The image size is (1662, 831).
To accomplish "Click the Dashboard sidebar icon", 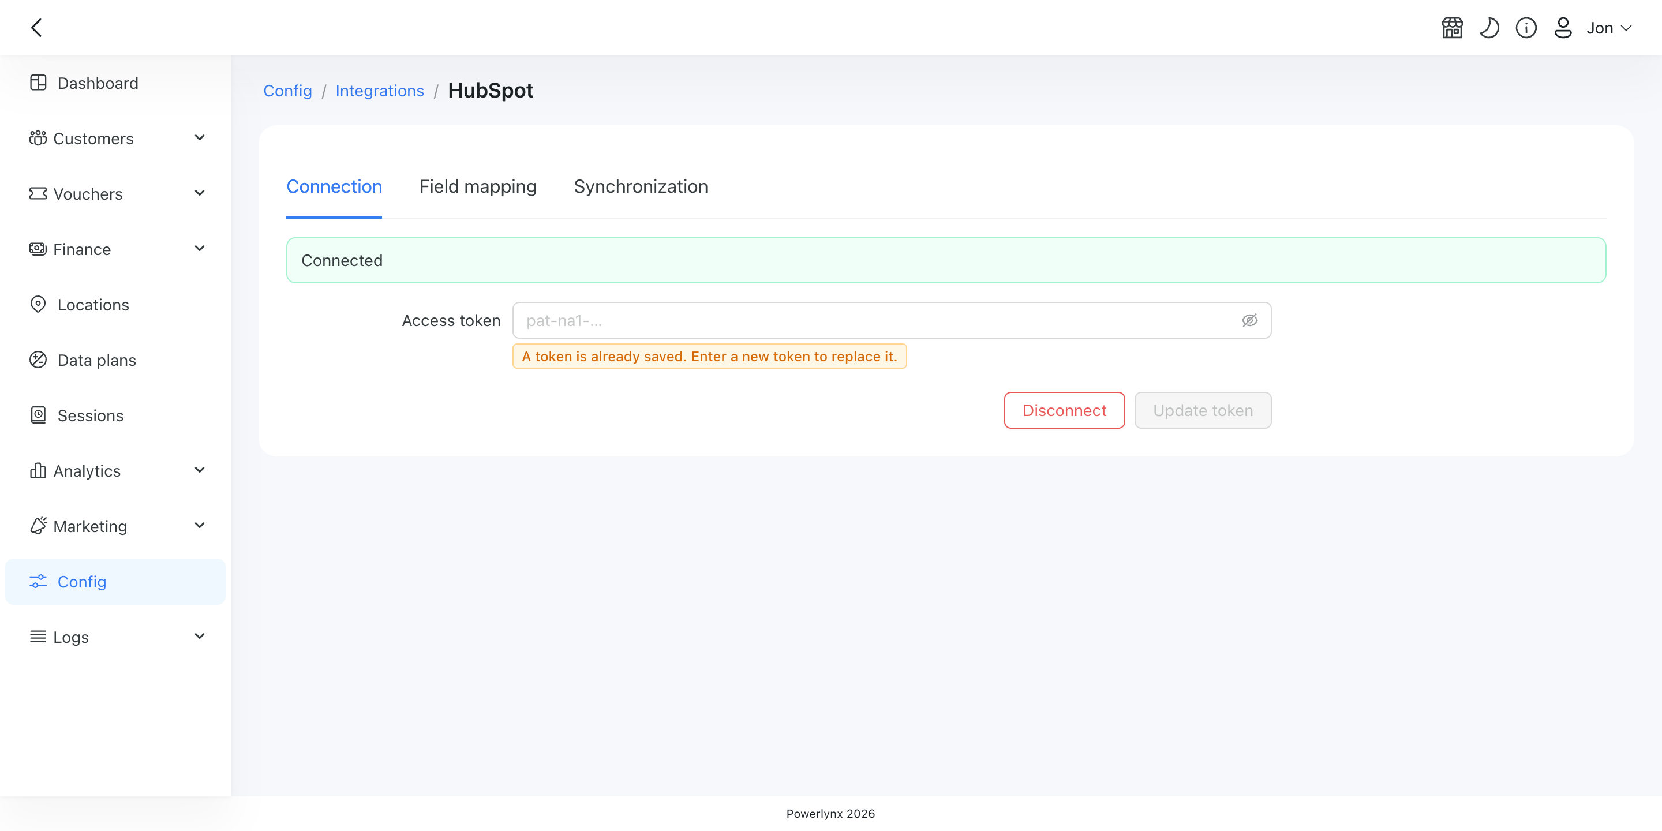I will point(38,83).
